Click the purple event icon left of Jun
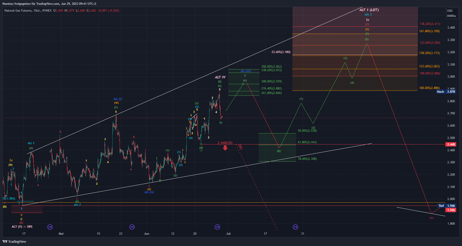 (132, 227)
